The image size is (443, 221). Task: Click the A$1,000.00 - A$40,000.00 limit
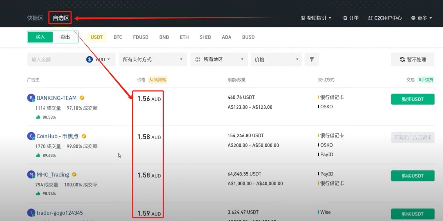pos(255,184)
